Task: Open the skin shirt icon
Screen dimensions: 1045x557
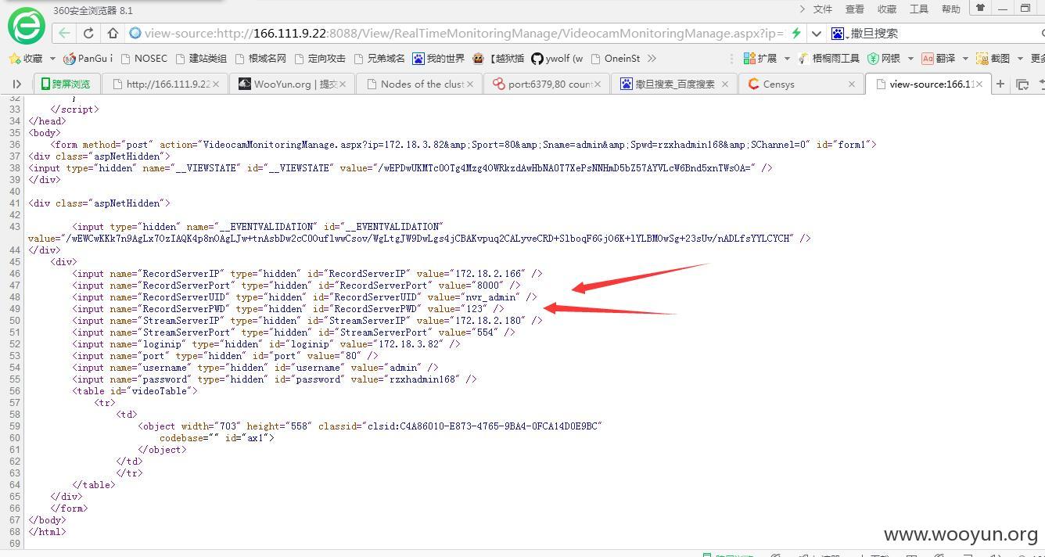Action: click(x=979, y=8)
